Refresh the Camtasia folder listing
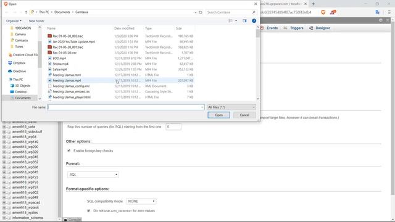The width and height of the screenshot is (395, 222). coord(201,12)
